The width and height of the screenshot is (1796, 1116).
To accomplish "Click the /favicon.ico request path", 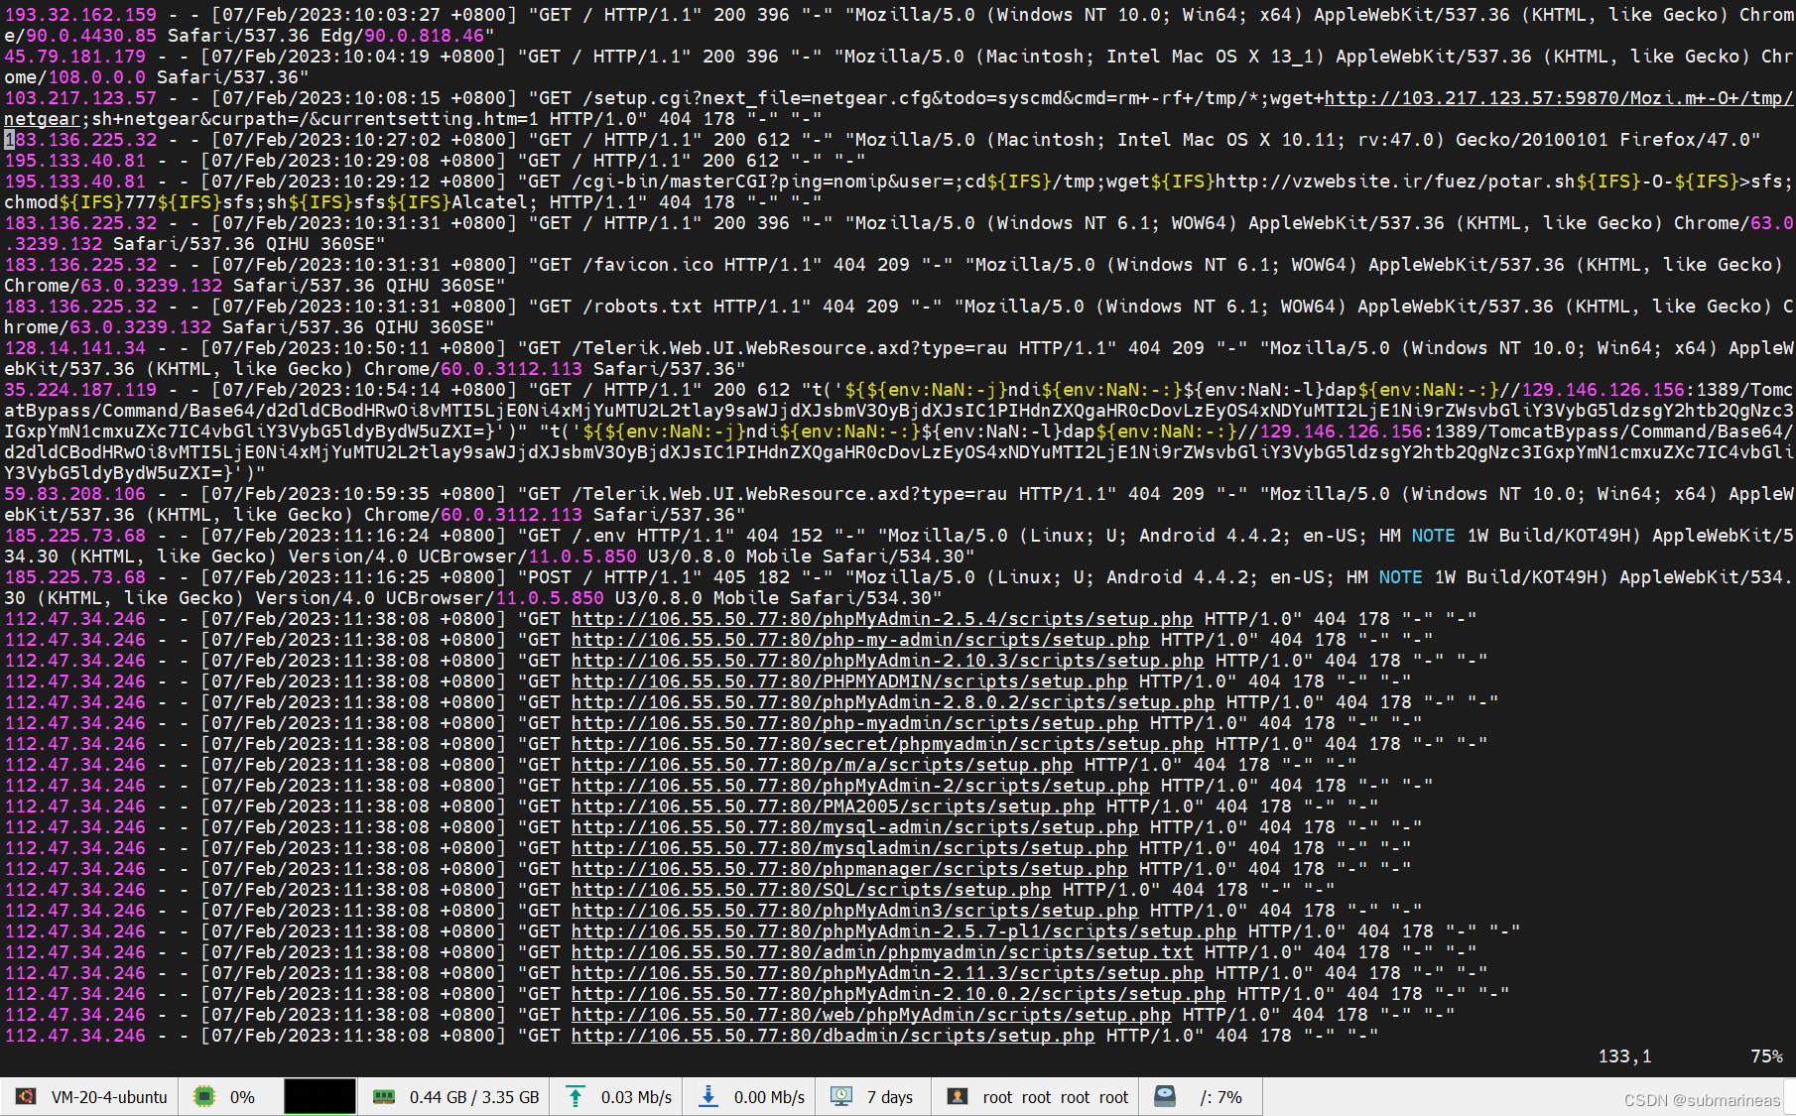I will point(647,265).
